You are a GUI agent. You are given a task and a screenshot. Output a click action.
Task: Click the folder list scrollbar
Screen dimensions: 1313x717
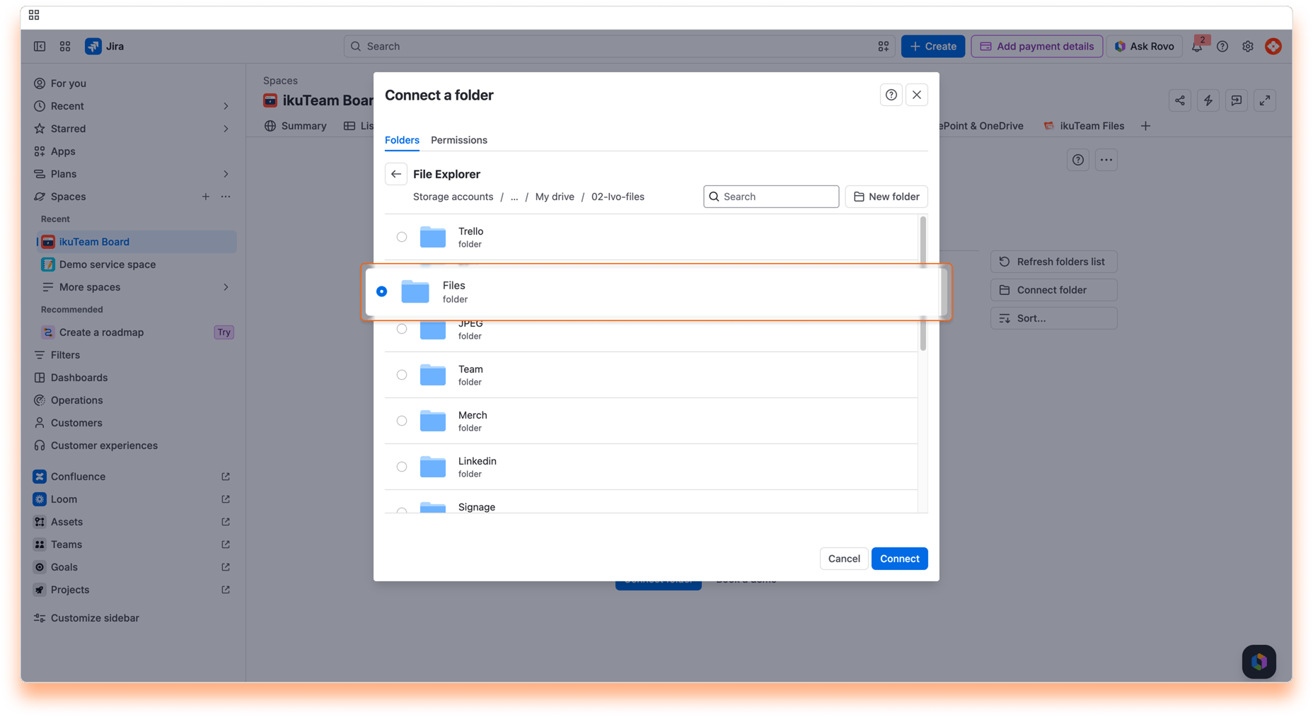click(922, 283)
